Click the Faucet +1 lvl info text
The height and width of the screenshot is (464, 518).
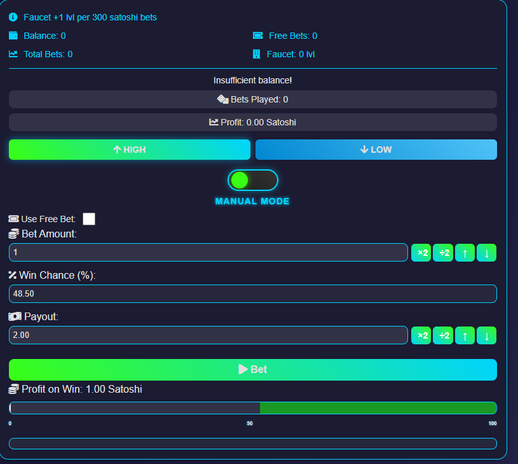pyautogui.click(x=90, y=17)
